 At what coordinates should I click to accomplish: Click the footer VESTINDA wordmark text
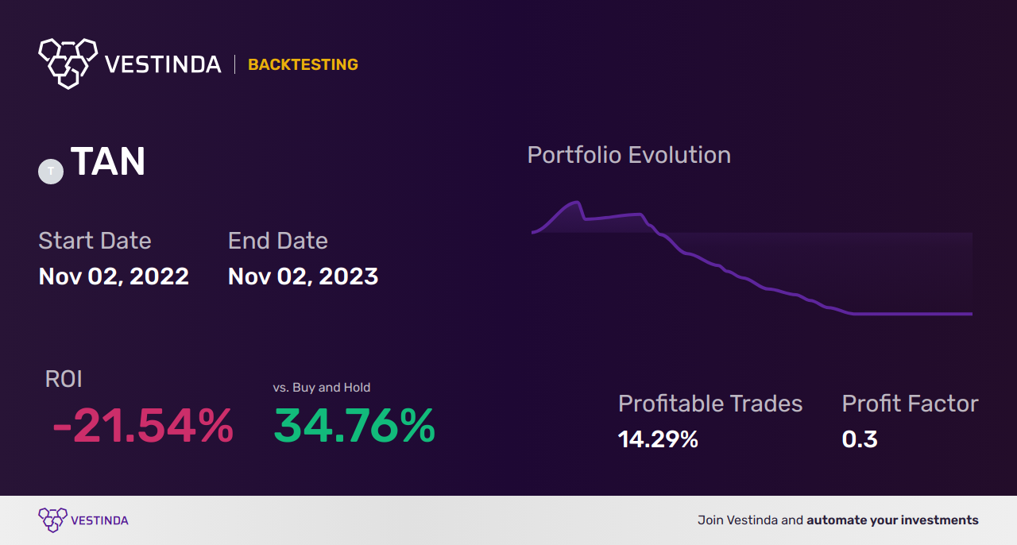[99, 520]
